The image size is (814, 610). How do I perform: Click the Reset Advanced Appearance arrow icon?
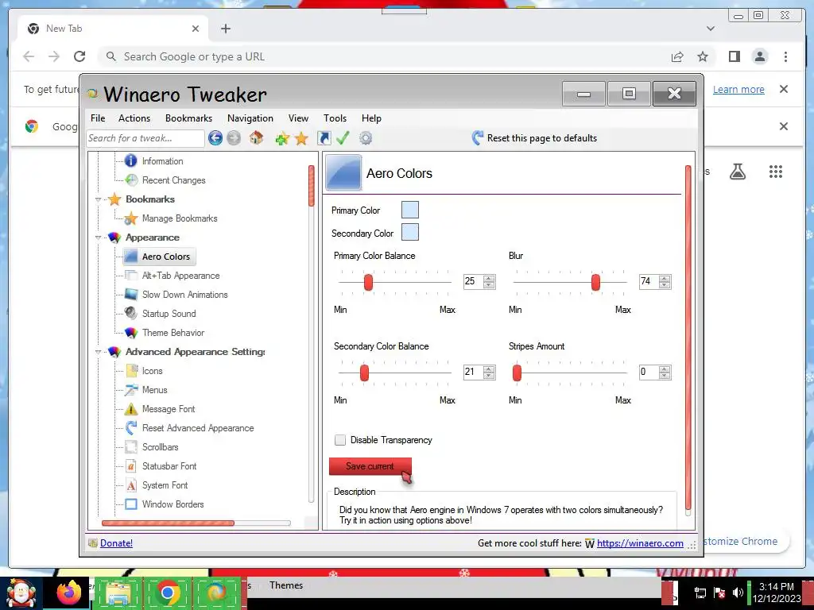click(x=131, y=428)
